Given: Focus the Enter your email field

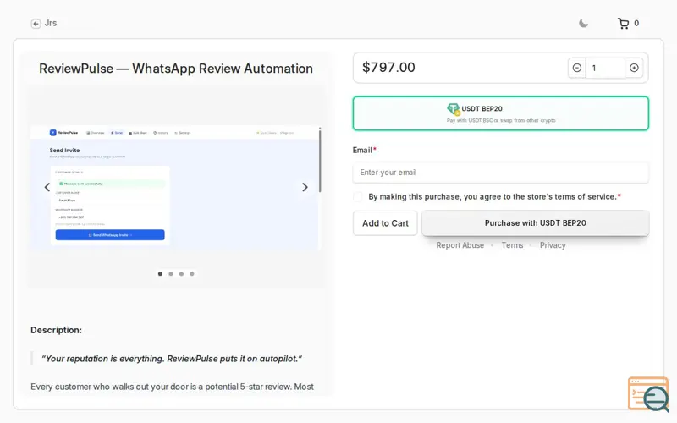Looking at the screenshot, I should click(x=500, y=173).
